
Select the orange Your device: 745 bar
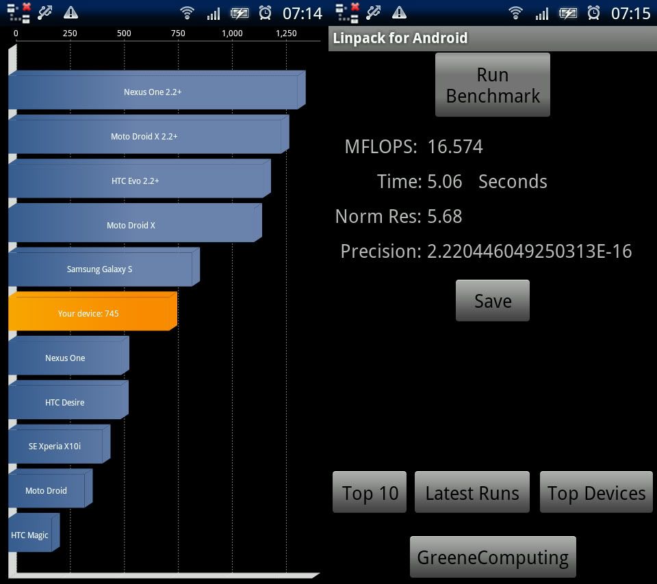[x=92, y=311]
